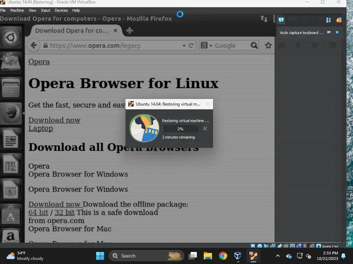Open the Machine menu
This screenshot has height=264, width=353.
[17, 10]
